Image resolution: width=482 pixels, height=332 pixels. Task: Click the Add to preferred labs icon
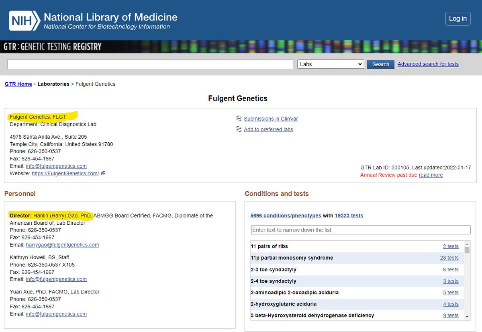pyautogui.click(x=239, y=129)
